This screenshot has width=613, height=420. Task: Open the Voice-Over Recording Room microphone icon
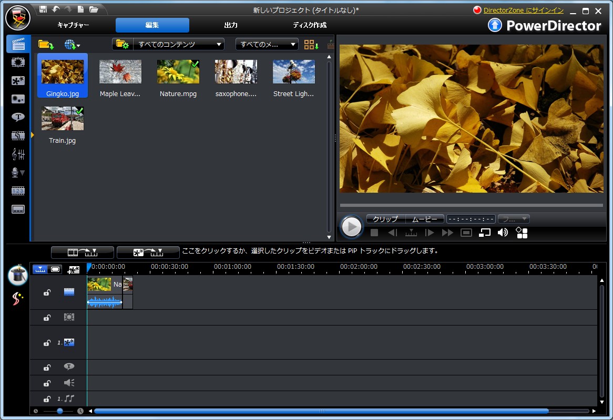18,173
